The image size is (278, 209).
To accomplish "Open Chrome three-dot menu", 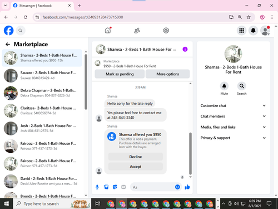I will click(272, 17).
